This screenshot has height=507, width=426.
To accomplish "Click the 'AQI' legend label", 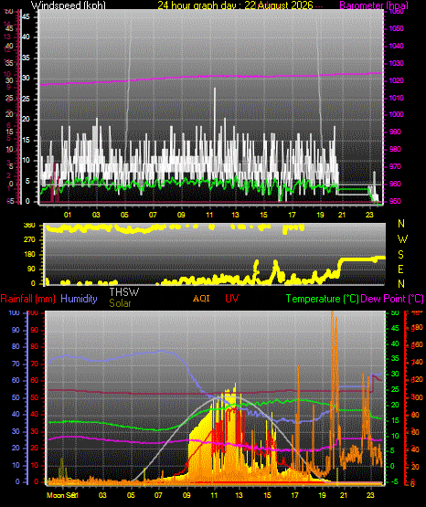I will pyautogui.click(x=201, y=298).
